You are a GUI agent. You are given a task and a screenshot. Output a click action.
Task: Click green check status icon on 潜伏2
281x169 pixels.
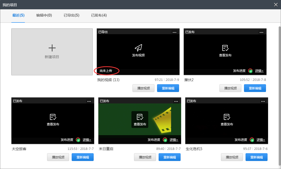[x=250, y=71]
